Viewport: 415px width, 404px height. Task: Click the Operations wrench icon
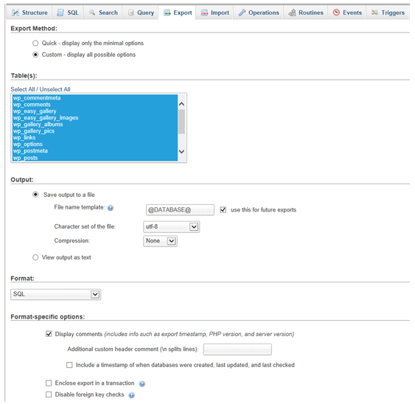tap(242, 13)
